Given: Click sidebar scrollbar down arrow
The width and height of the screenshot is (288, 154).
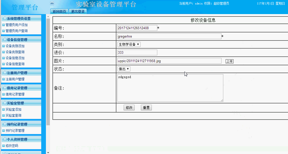Looking at the screenshot, I should (48, 152).
